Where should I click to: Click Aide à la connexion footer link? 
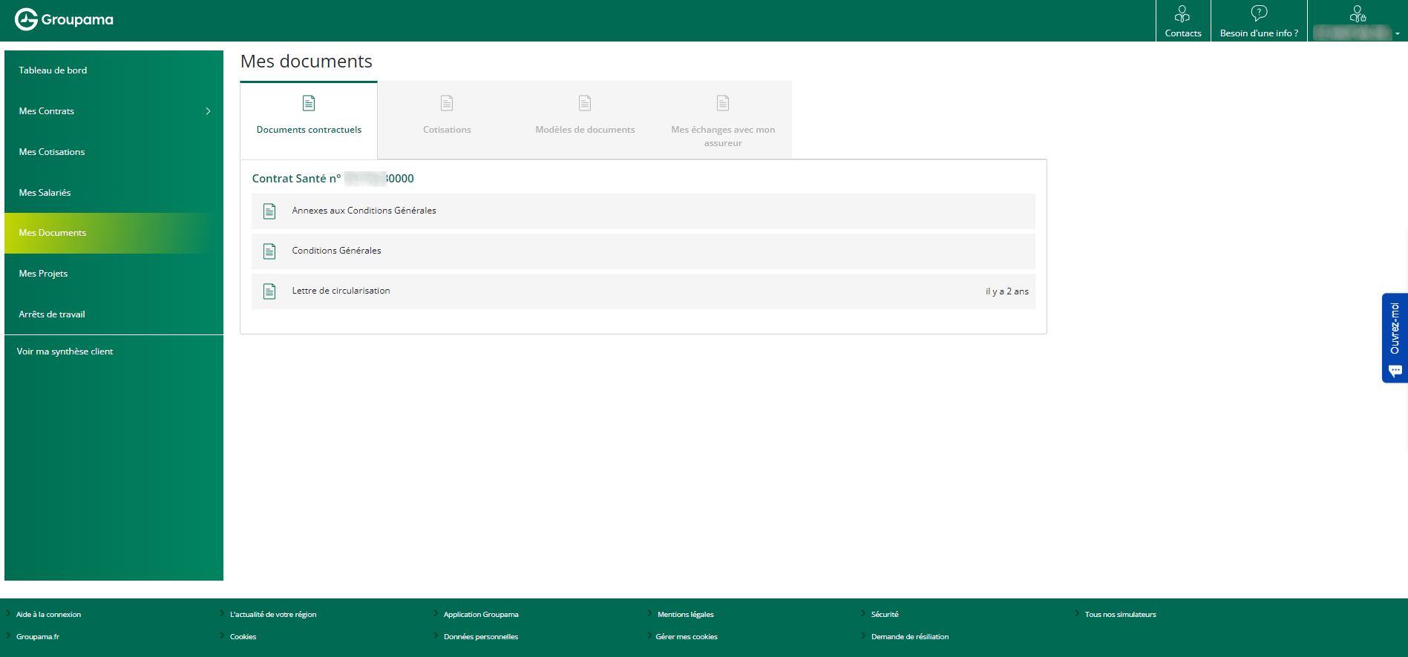tap(49, 615)
